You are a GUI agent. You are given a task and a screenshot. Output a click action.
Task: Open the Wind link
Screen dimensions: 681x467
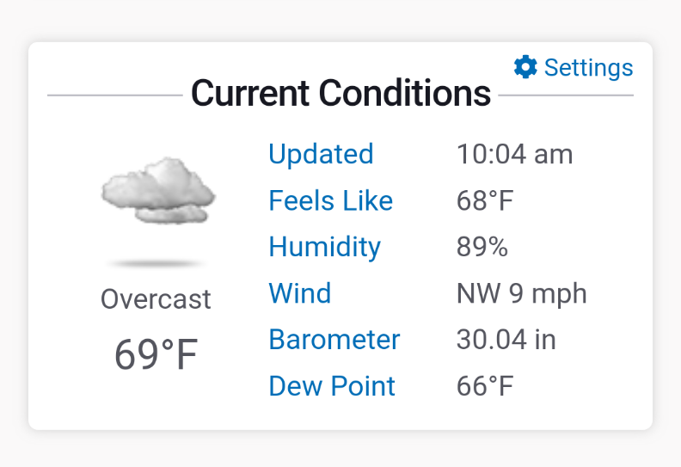[x=300, y=292]
